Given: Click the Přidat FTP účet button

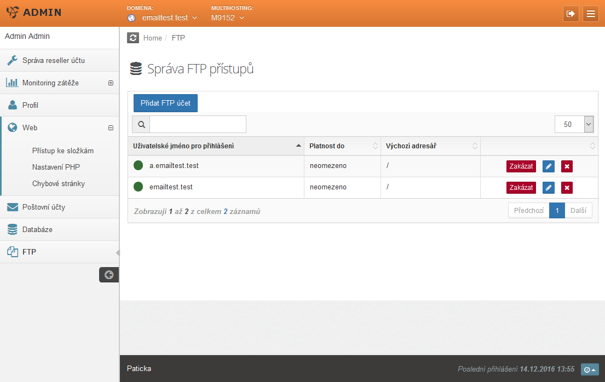Looking at the screenshot, I should click(x=165, y=103).
